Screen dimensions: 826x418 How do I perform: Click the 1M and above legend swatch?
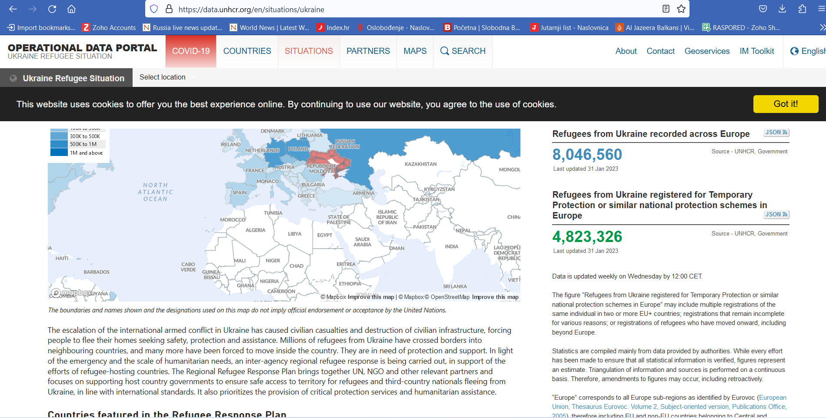pyautogui.click(x=59, y=153)
